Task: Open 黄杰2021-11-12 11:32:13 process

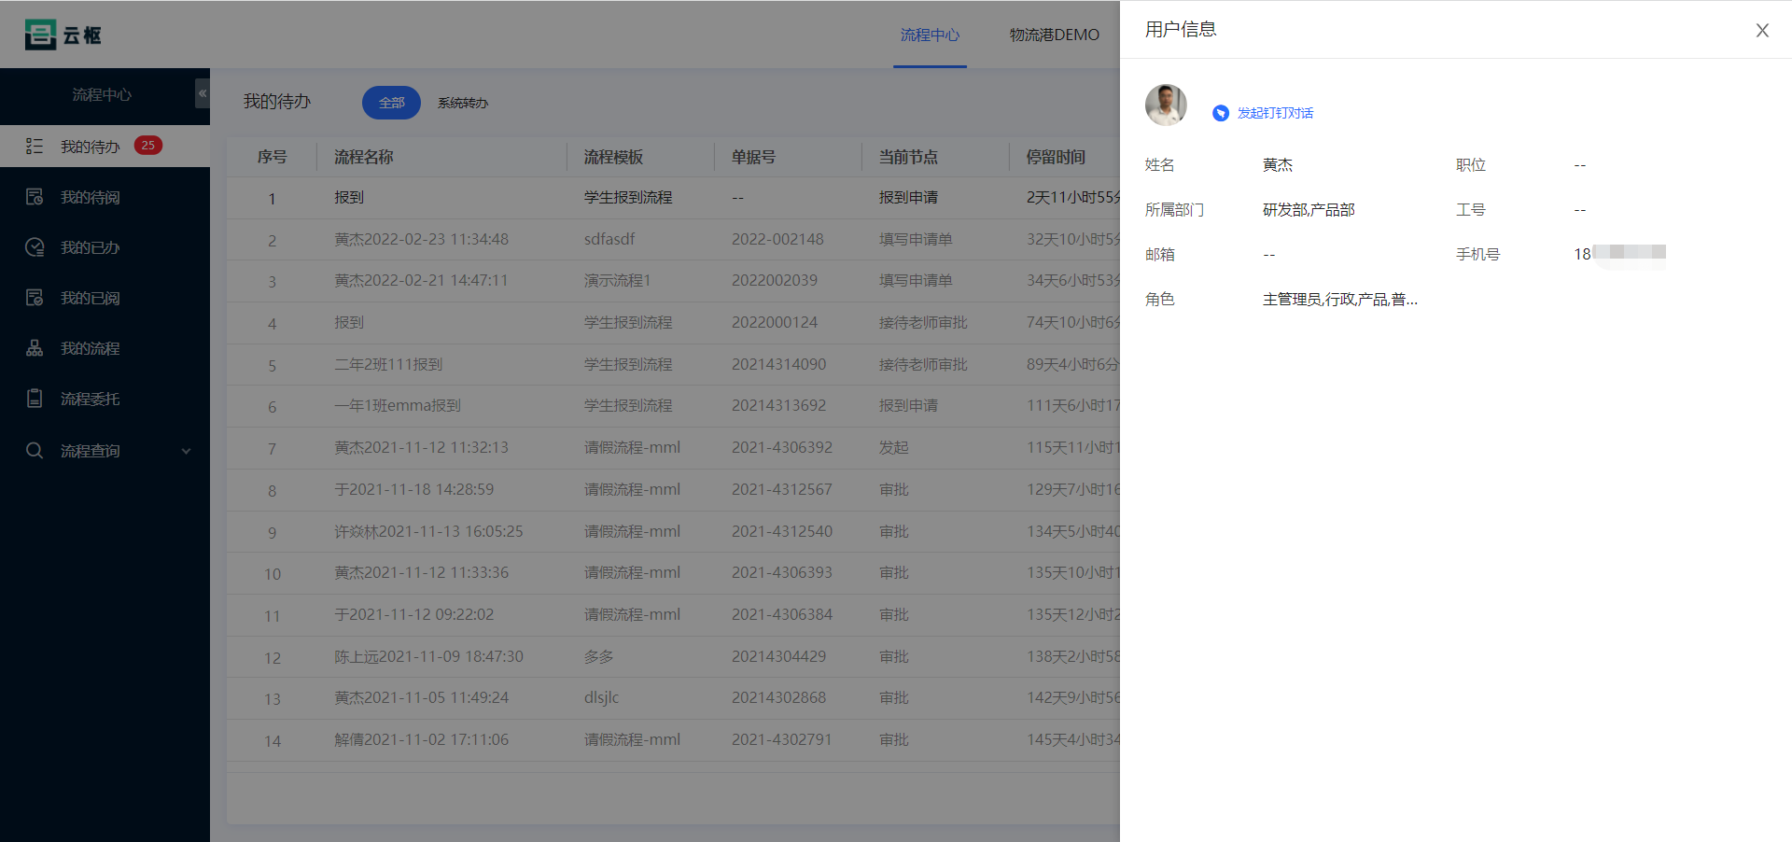Action: (x=421, y=448)
